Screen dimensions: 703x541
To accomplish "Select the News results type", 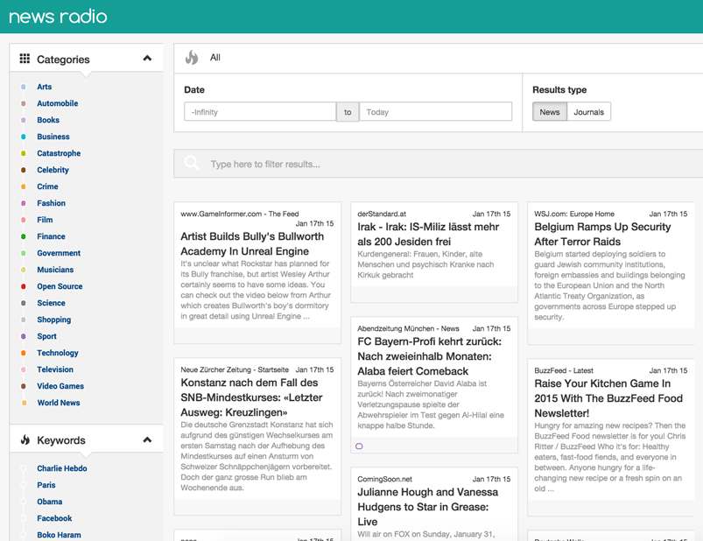I will (x=550, y=112).
